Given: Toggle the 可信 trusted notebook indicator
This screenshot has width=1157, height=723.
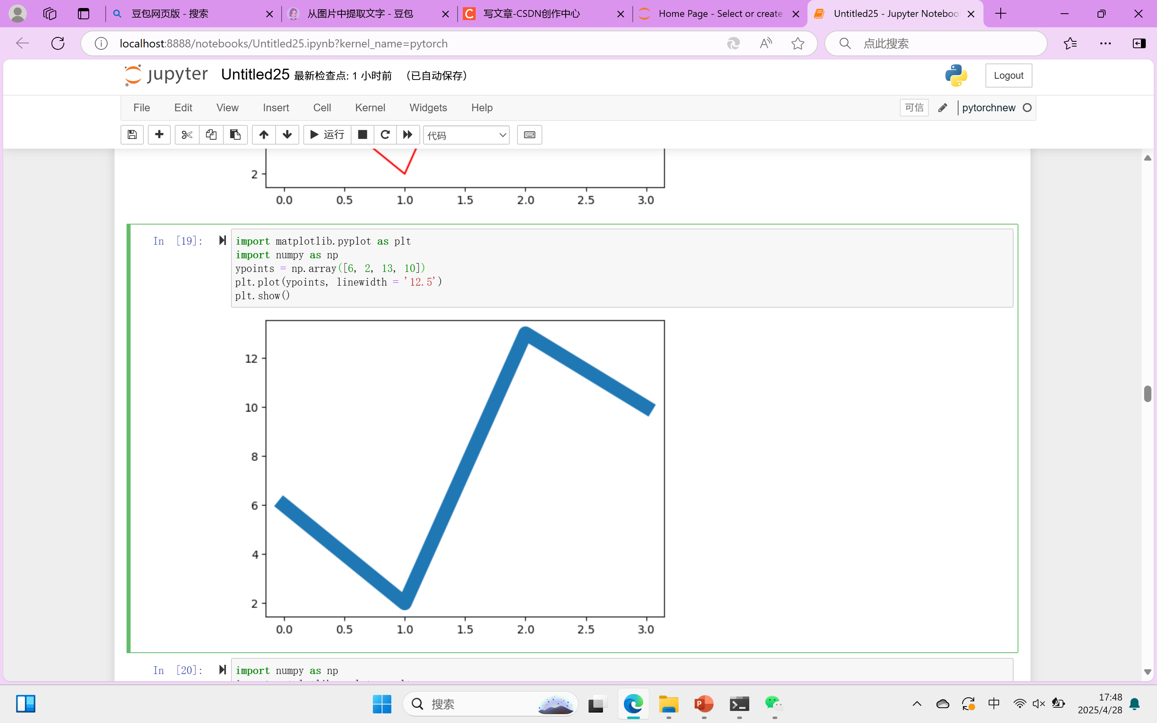Looking at the screenshot, I should (914, 108).
